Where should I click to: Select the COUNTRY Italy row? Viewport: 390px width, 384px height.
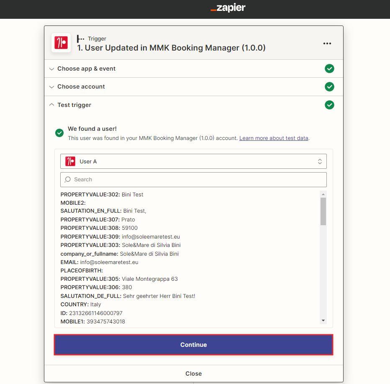pyautogui.click(x=81, y=305)
